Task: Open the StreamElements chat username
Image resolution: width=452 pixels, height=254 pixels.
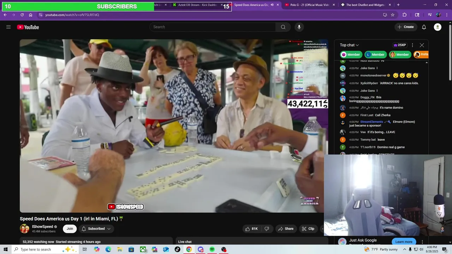Action: click(371, 122)
